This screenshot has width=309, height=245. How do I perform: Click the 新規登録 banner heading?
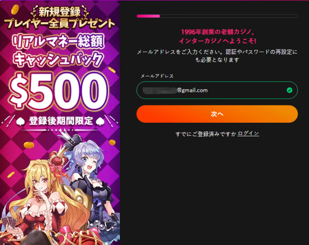[x=59, y=12]
